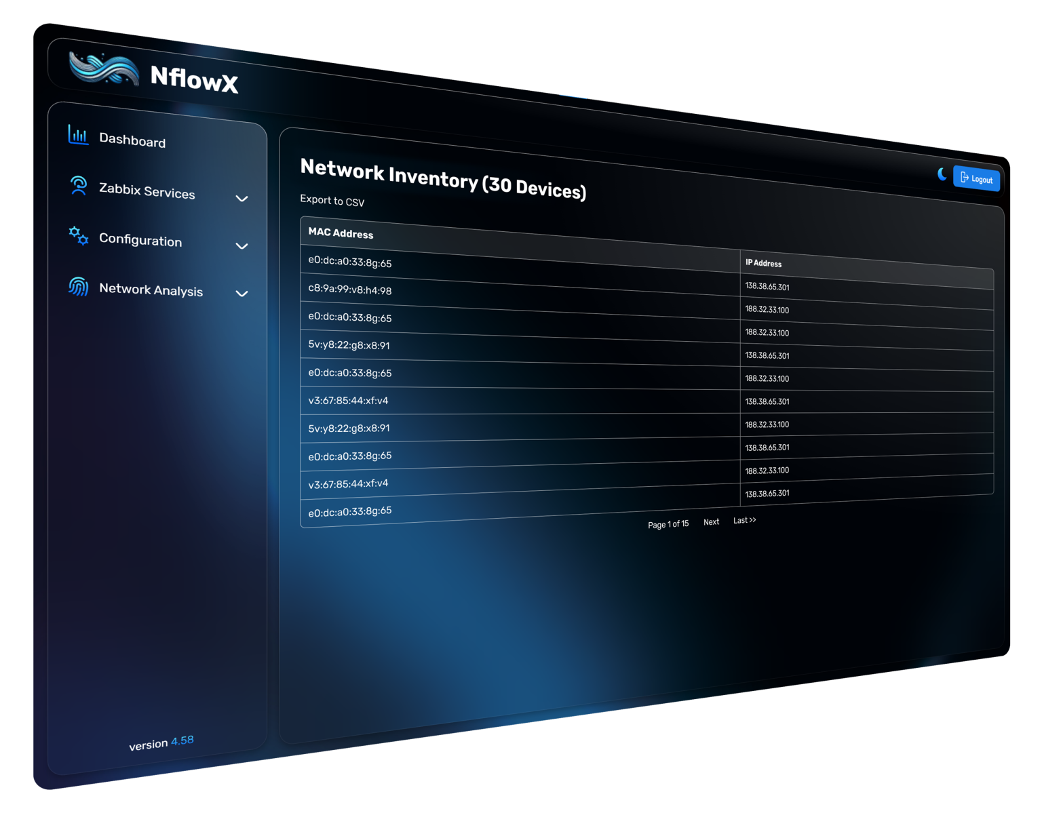Click the Dashboard bar chart icon
1042x813 pixels.
78,135
